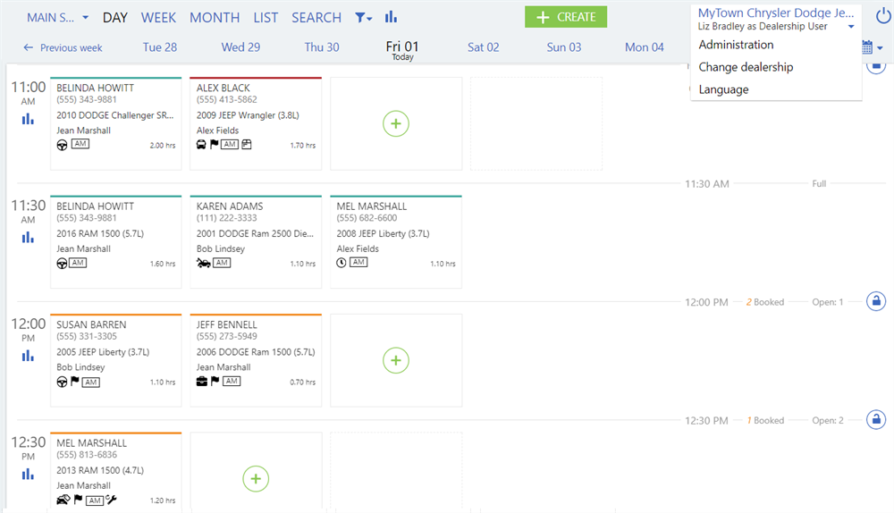Jump to Sat 02 in date bar
Screen dimensions: 894x513
483,47
